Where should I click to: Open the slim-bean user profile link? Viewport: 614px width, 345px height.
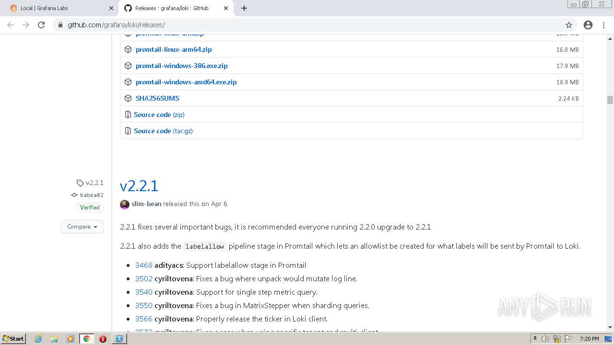coord(146,204)
